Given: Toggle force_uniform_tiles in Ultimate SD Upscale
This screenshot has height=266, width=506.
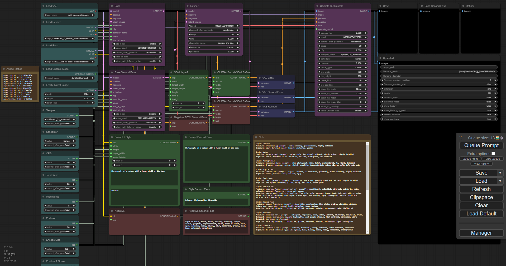Looking at the screenshot, I should point(342,111).
